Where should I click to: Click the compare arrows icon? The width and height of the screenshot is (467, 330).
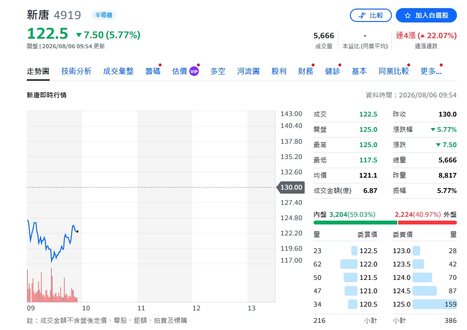point(362,15)
